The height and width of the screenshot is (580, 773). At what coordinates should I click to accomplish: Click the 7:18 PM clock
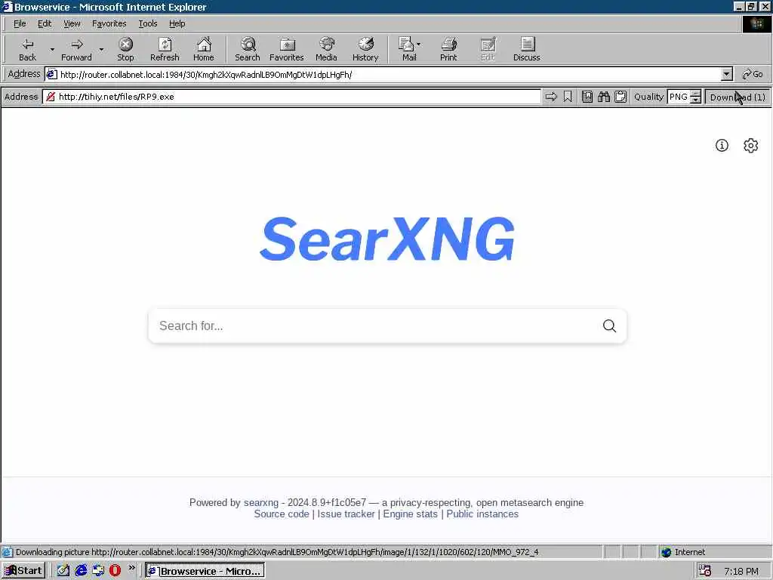coord(741,571)
